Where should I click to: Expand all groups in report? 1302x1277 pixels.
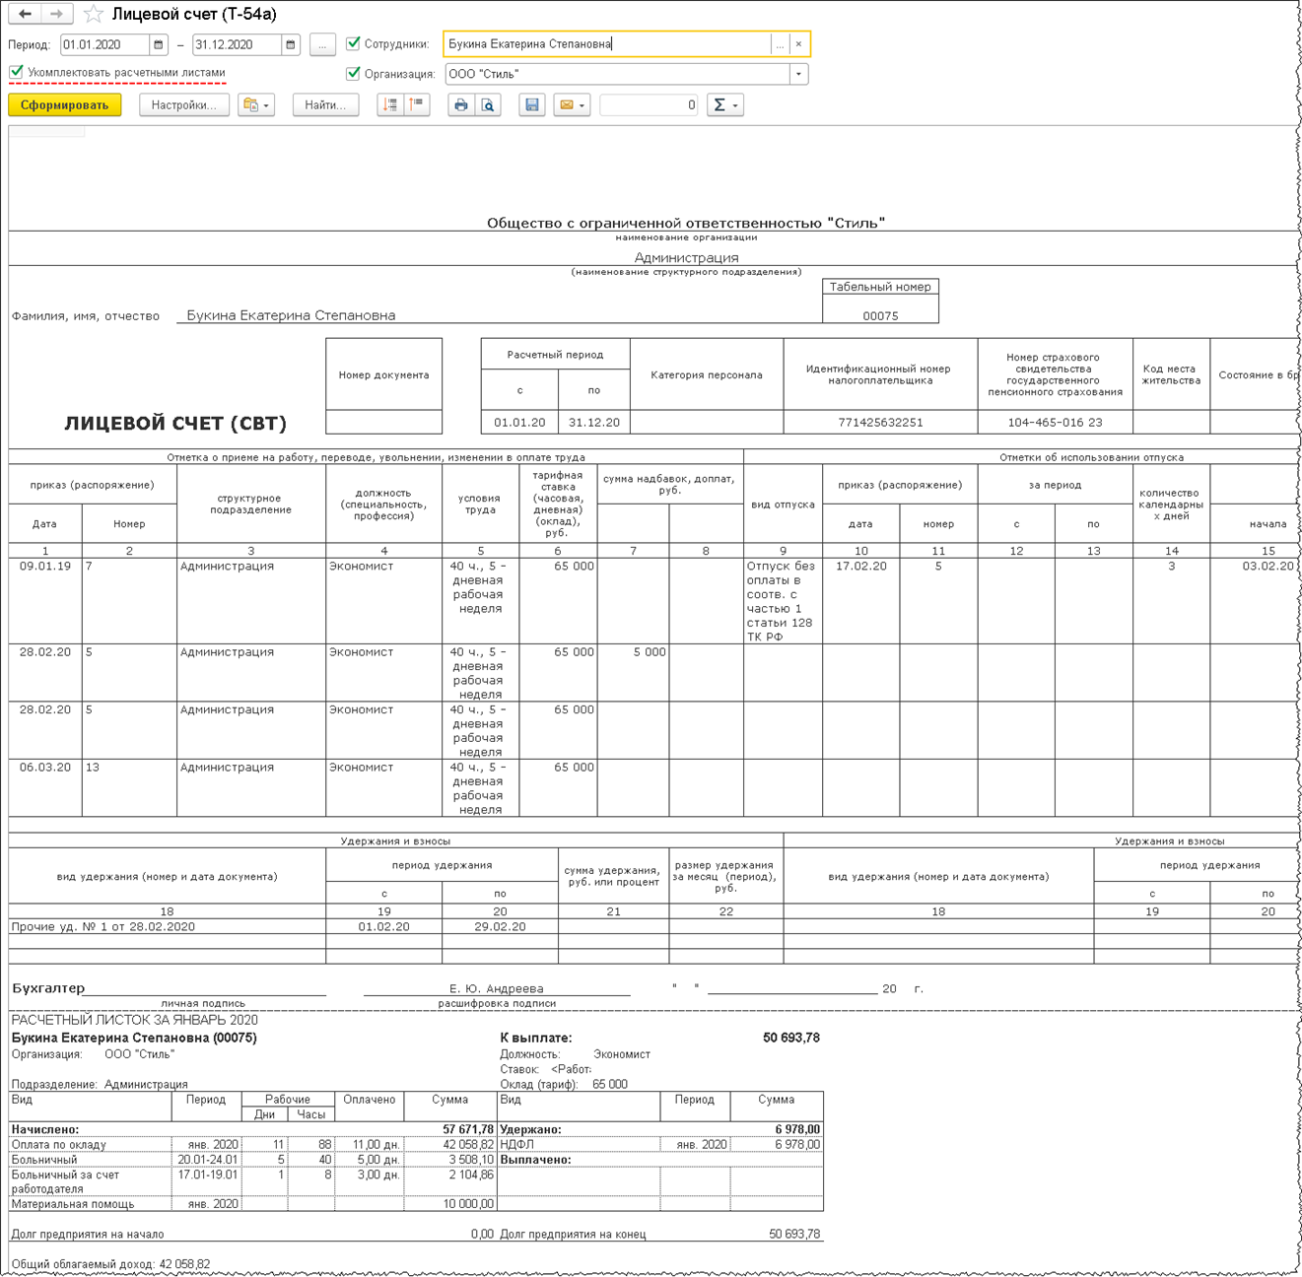pyautogui.click(x=390, y=105)
